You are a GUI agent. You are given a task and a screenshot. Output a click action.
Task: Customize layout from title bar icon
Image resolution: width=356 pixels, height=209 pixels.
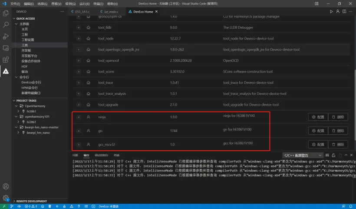point(317,3)
